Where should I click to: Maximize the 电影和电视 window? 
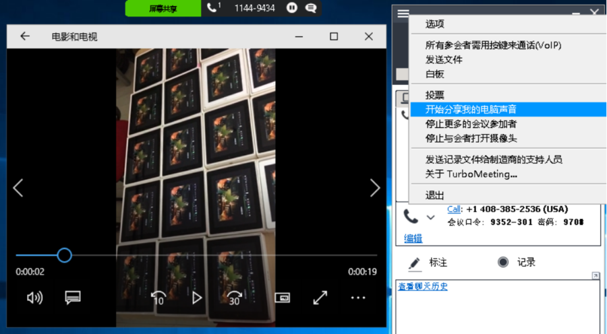point(334,36)
